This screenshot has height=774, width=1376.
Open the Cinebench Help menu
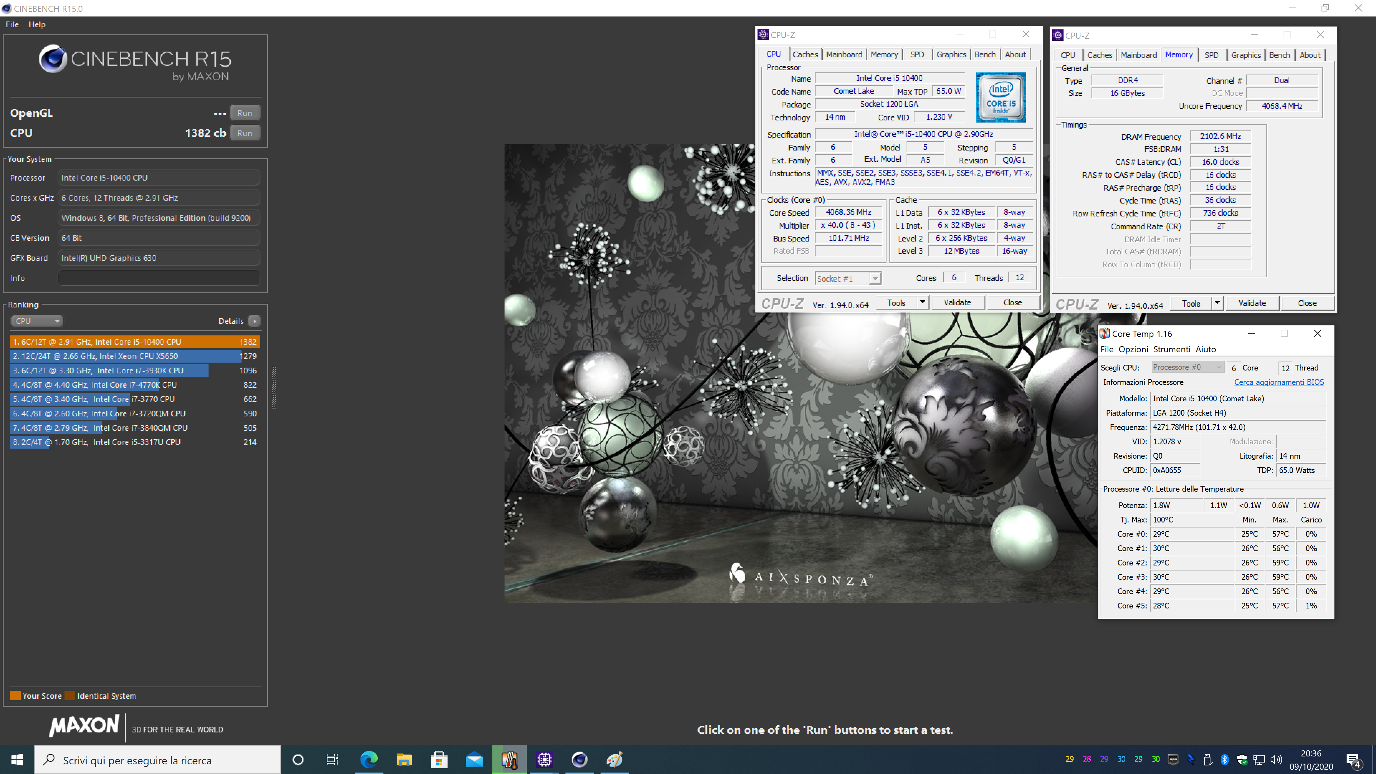(x=37, y=24)
